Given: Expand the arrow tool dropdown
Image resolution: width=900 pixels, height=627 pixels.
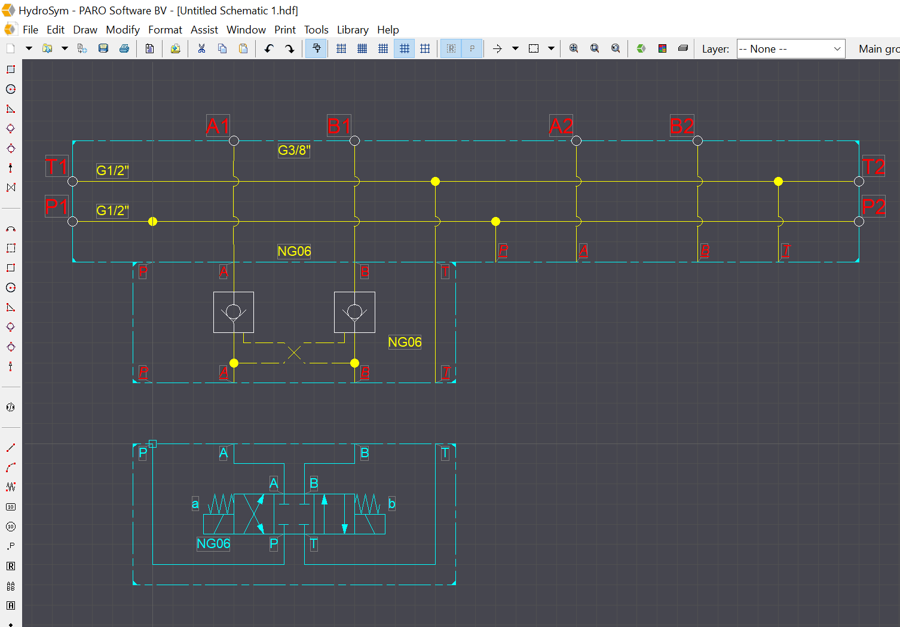Looking at the screenshot, I should (515, 48).
